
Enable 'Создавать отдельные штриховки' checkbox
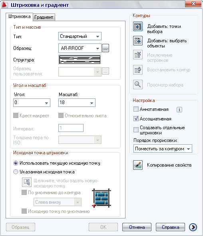click(136, 130)
